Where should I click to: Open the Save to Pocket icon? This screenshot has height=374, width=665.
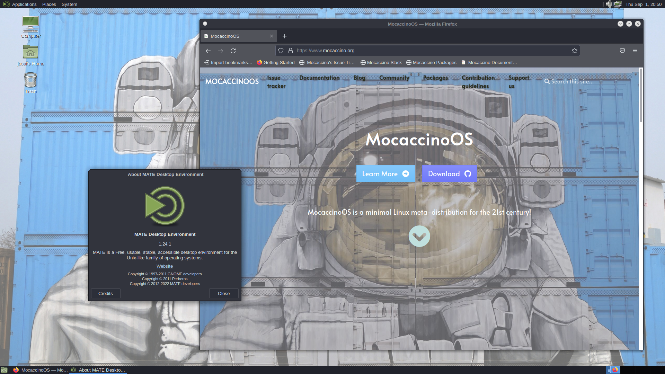(622, 51)
